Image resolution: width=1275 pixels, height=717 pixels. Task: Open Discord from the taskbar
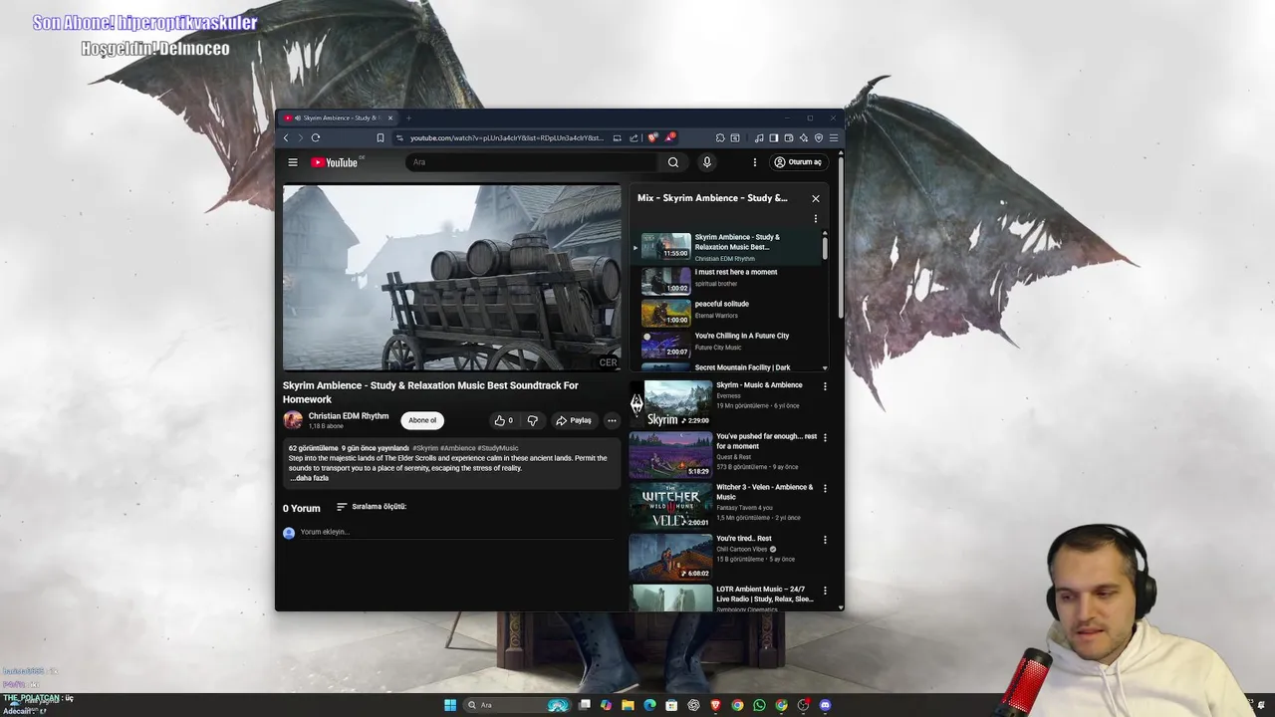[x=825, y=705]
